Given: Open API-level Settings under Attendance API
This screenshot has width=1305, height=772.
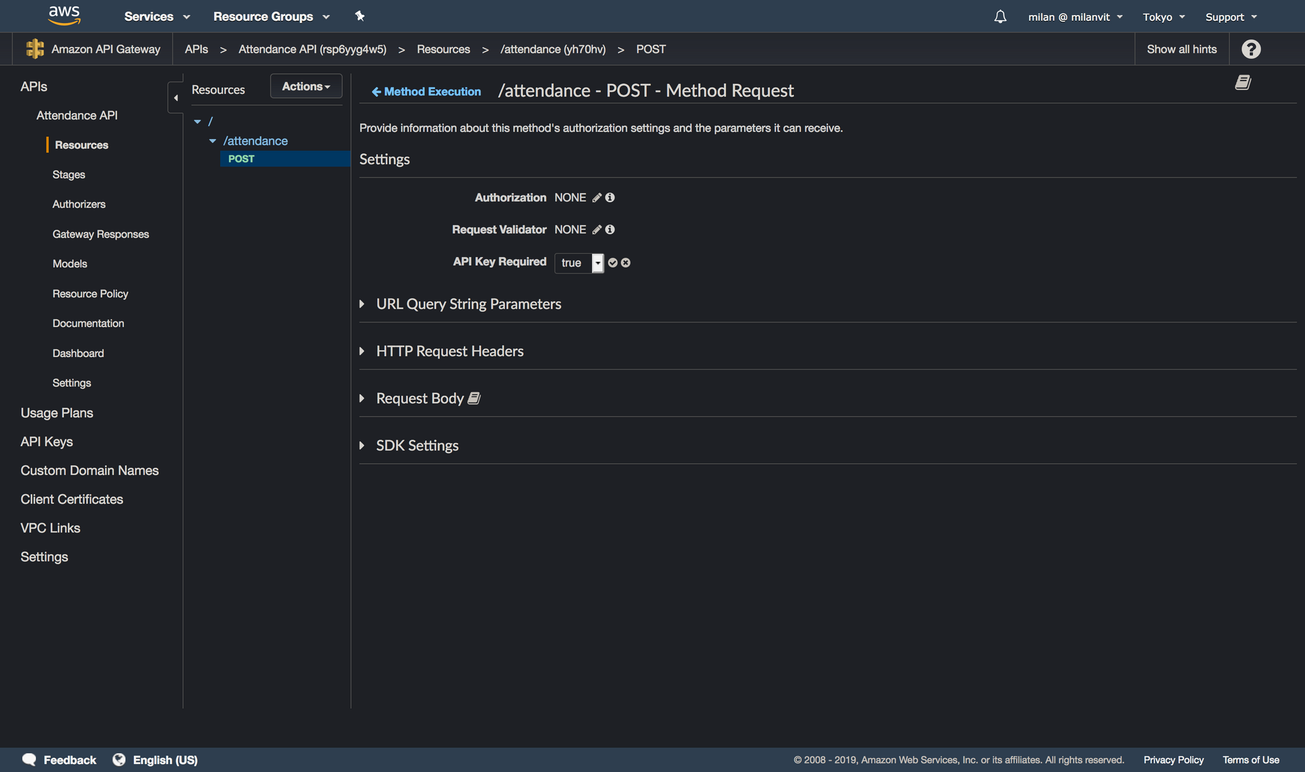Looking at the screenshot, I should [72, 383].
